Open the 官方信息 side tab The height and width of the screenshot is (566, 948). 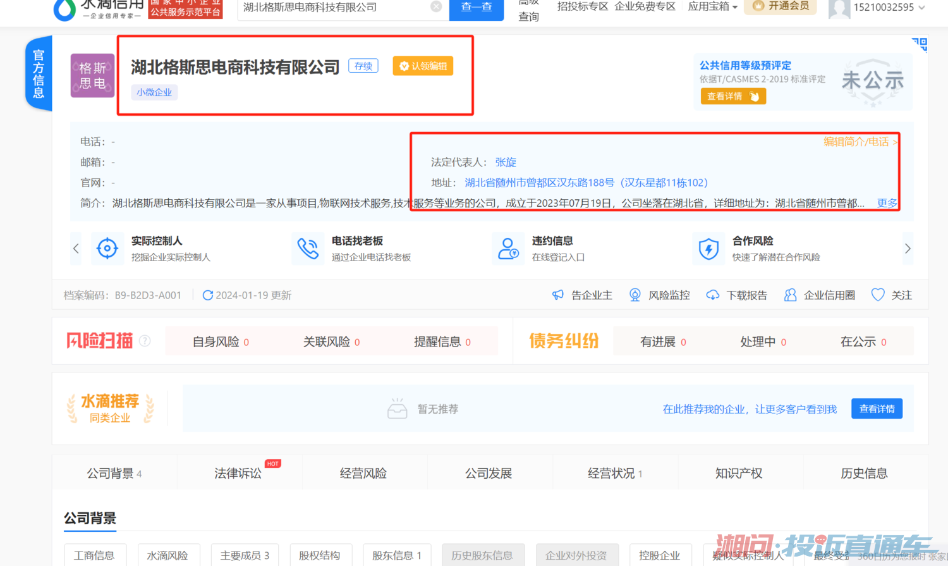[x=39, y=74]
